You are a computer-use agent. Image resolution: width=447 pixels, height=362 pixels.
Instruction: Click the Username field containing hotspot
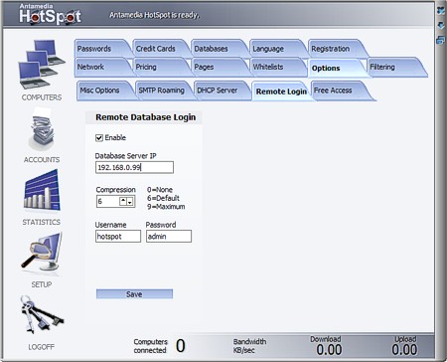[118, 237]
